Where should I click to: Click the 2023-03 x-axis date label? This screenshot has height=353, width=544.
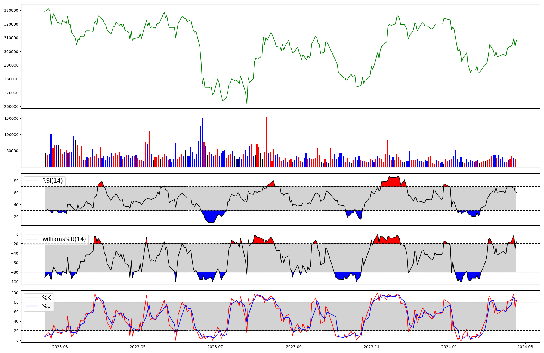point(60,347)
